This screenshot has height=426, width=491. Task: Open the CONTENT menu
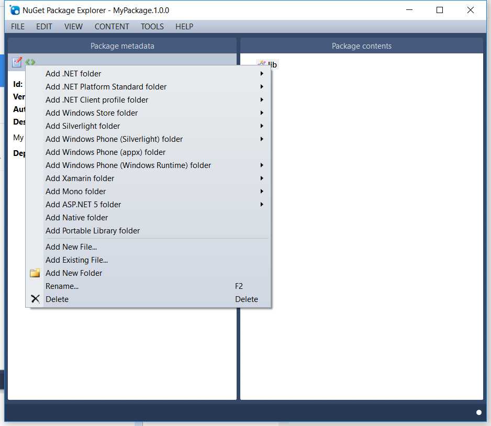point(112,27)
